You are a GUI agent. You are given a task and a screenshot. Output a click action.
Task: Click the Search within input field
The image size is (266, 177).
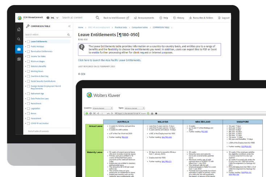(45, 35)
